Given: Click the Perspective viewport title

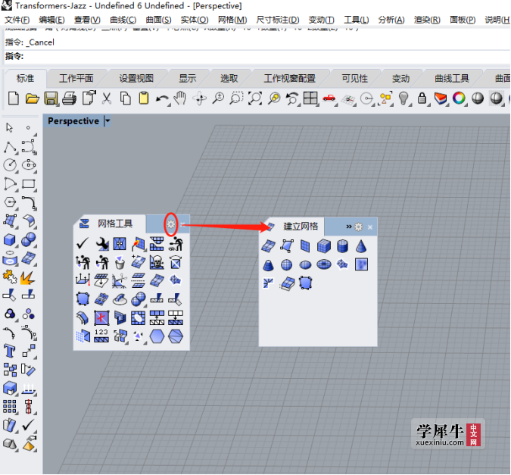Looking at the screenshot, I should point(73,121).
